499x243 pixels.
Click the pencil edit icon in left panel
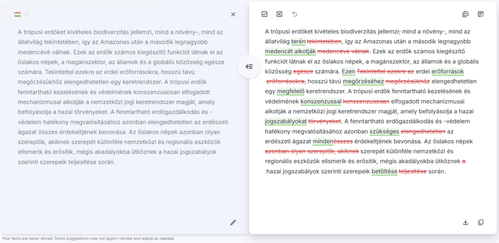click(x=233, y=223)
